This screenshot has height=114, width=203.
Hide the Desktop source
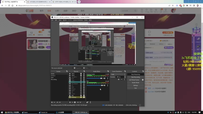tap(81, 97)
